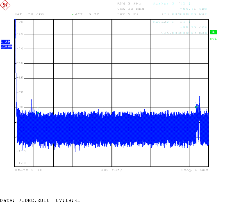Click the -30 y-axis label
Image resolution: width=248 pixels, height=209 pixels.
click(20, 34)
